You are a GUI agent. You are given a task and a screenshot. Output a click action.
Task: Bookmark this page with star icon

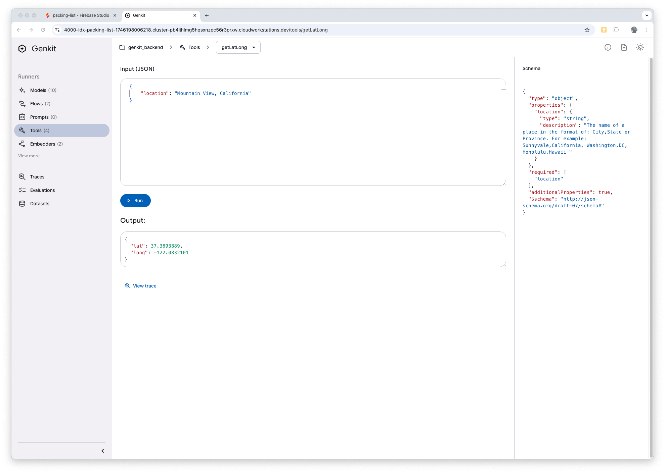point(587,30)
